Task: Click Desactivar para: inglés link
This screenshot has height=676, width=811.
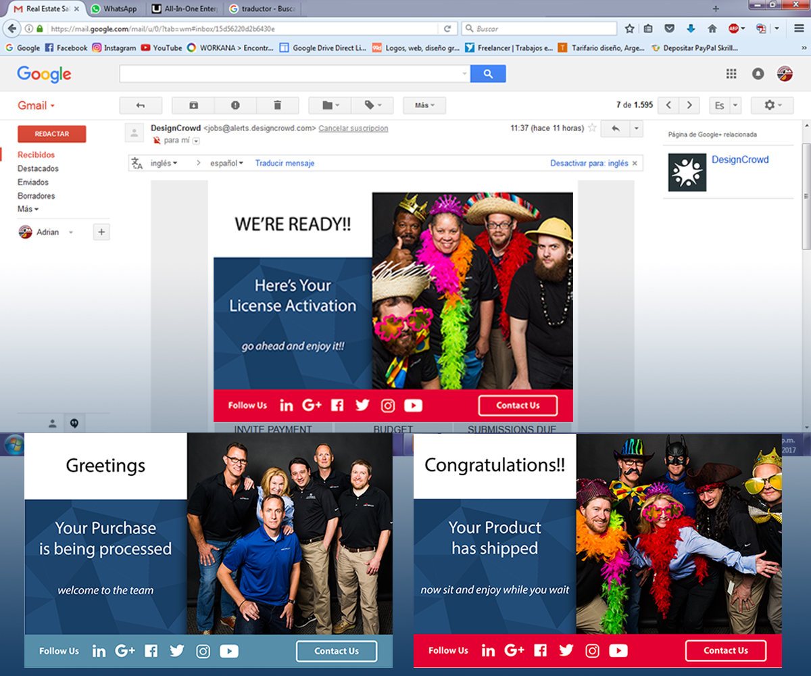Action: 589,163
